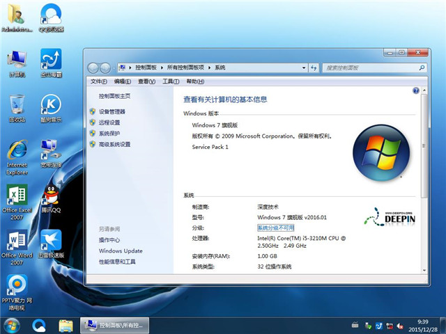Open QQ browser from the taskbar
Viewport: 446px width, 334px height.
(x=39, y=326)
